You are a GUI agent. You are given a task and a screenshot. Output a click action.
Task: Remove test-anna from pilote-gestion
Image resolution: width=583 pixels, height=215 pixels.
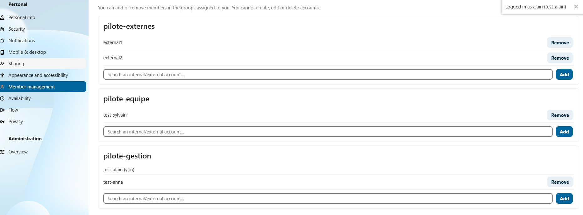[x=560, y=182]
